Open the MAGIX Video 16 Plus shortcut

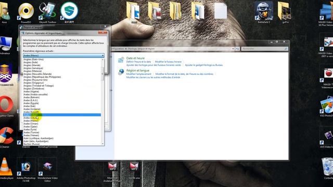(x=326, y=14)
